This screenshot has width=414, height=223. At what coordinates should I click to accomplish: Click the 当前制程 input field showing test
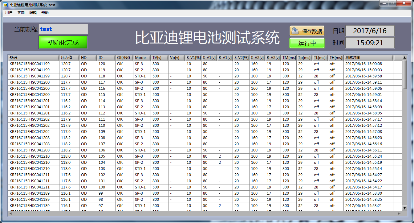click(x=63, y=29)
